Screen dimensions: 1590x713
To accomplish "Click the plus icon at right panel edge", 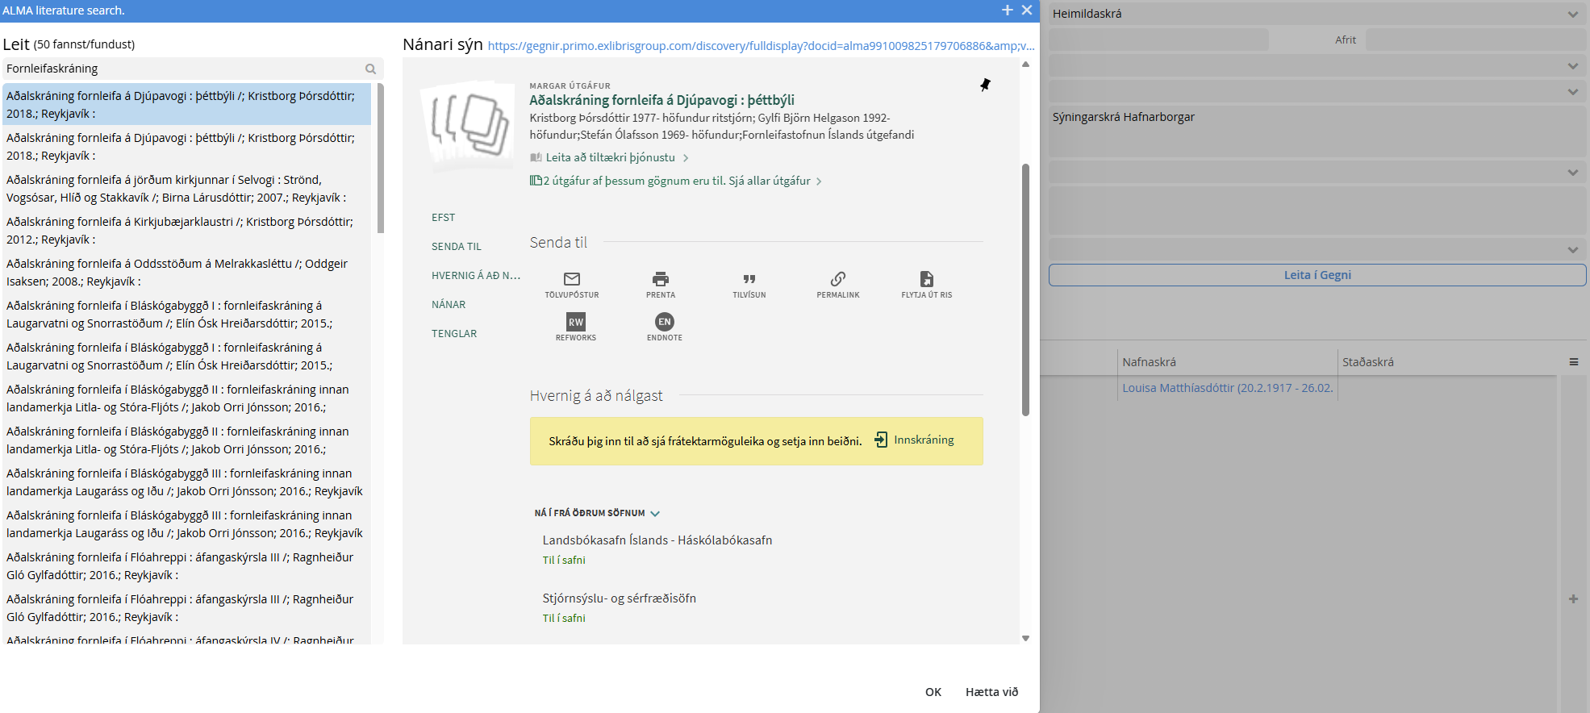I will coord(1573,599).
